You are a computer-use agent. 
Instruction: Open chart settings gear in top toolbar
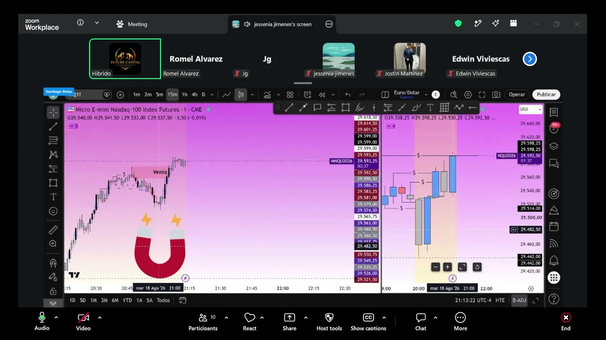pyautogui.click(x=468, y=94)
